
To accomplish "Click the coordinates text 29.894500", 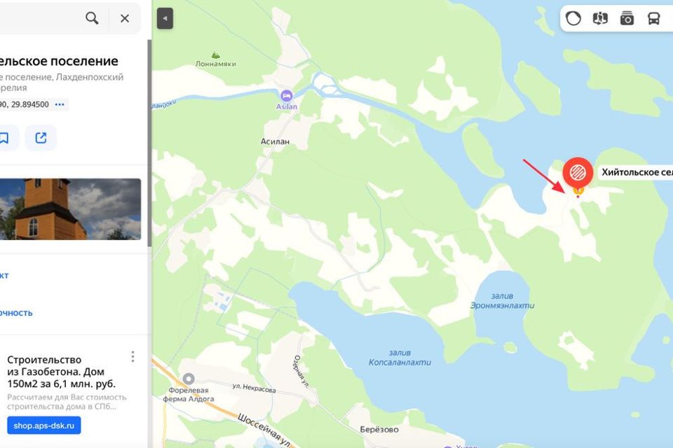I will tap(29, 104).
